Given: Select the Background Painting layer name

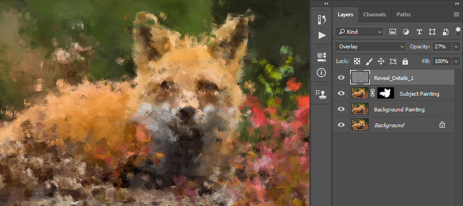Looking at the screenshot, I should pyautogui.click(x=399, y=110).
